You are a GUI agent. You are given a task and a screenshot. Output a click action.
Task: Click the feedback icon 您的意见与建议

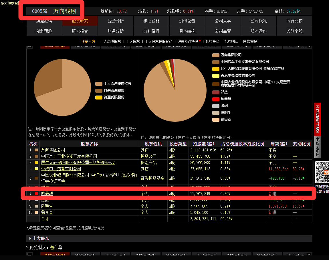tap(317, 119)
